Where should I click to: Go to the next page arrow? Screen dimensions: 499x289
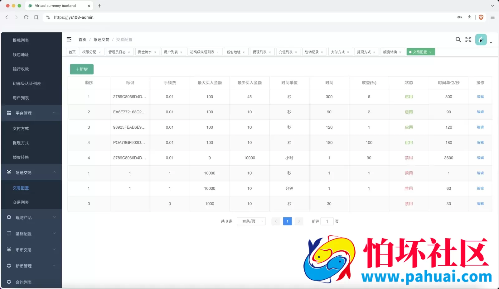[x=299, y=221]
